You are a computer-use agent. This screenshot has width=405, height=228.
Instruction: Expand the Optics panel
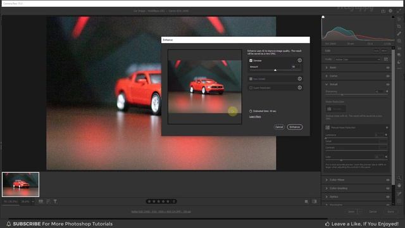327,197
